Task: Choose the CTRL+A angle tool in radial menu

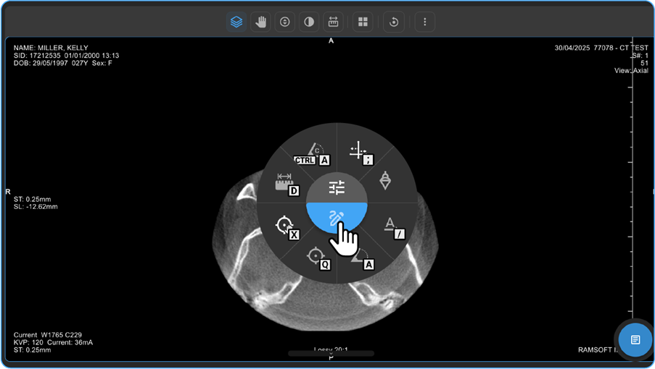Action: pyautogui.click(x=313, y=153)
